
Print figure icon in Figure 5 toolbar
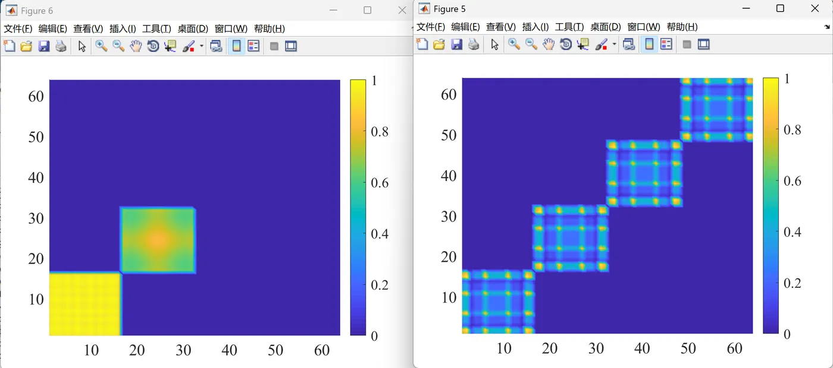(x=474, y=44)
